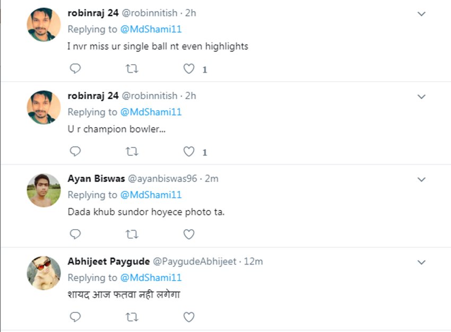This screenshot has height=332, width=451.
Task: Like Ayan Biswas's tweet
Action: click(189, 234)
